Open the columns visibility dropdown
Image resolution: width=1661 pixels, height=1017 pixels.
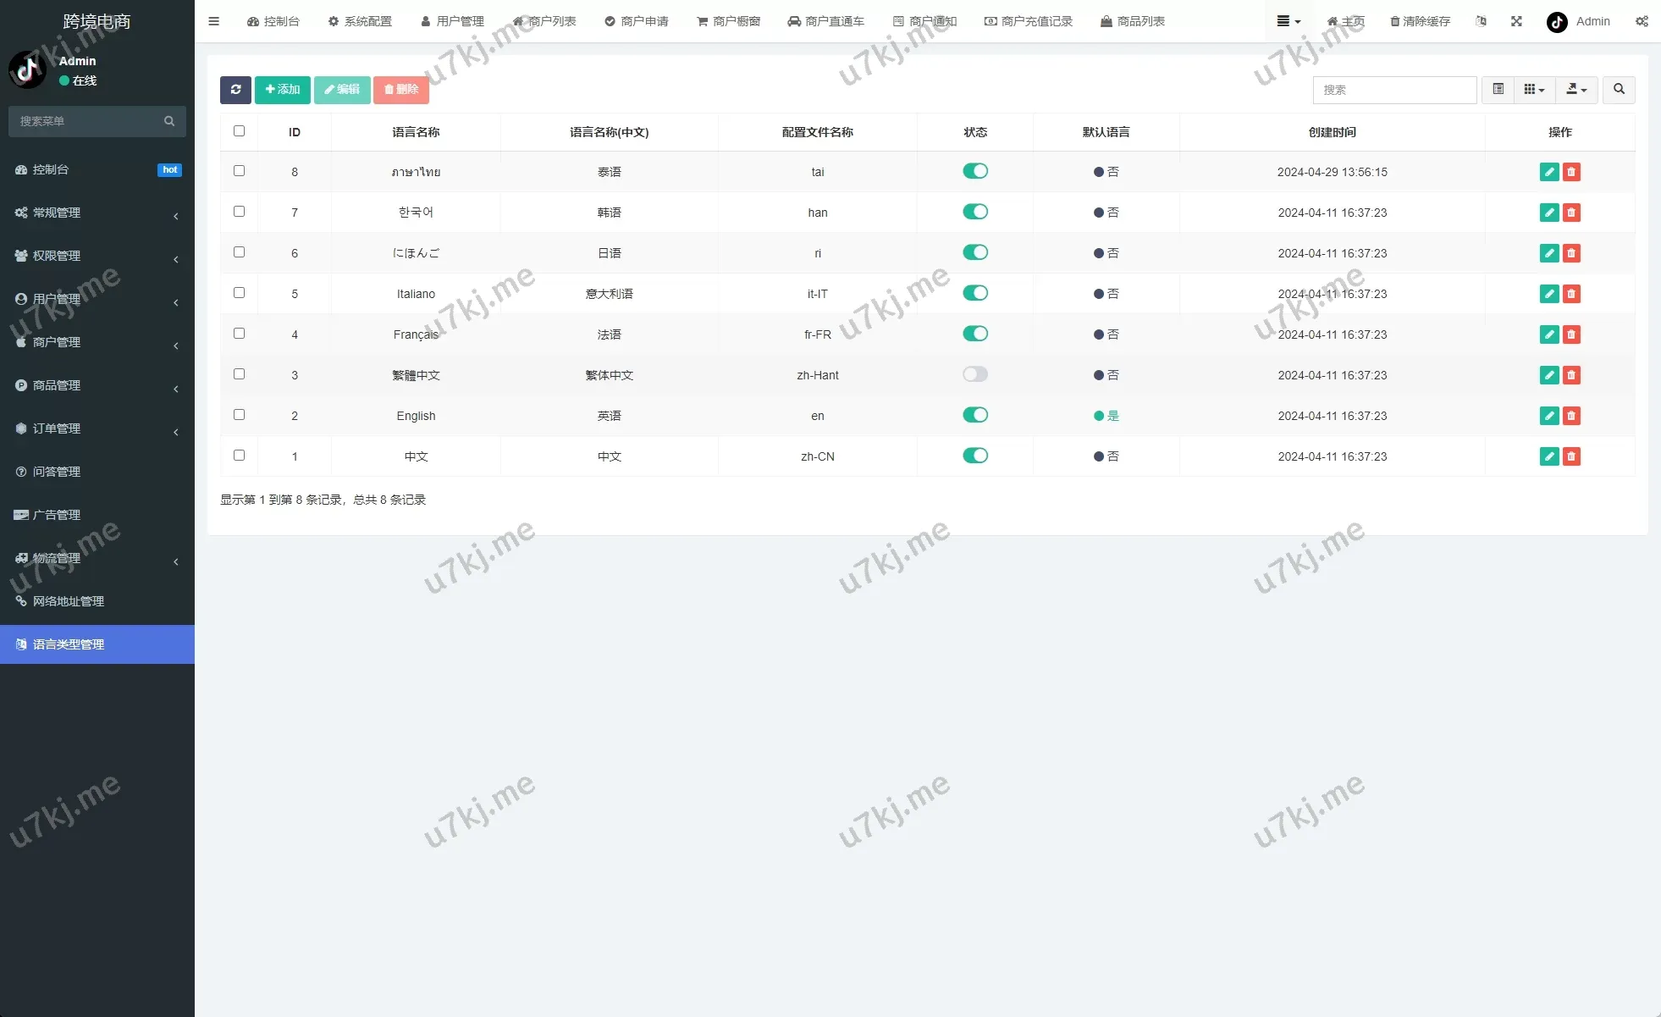click(x=1533, y=90)
